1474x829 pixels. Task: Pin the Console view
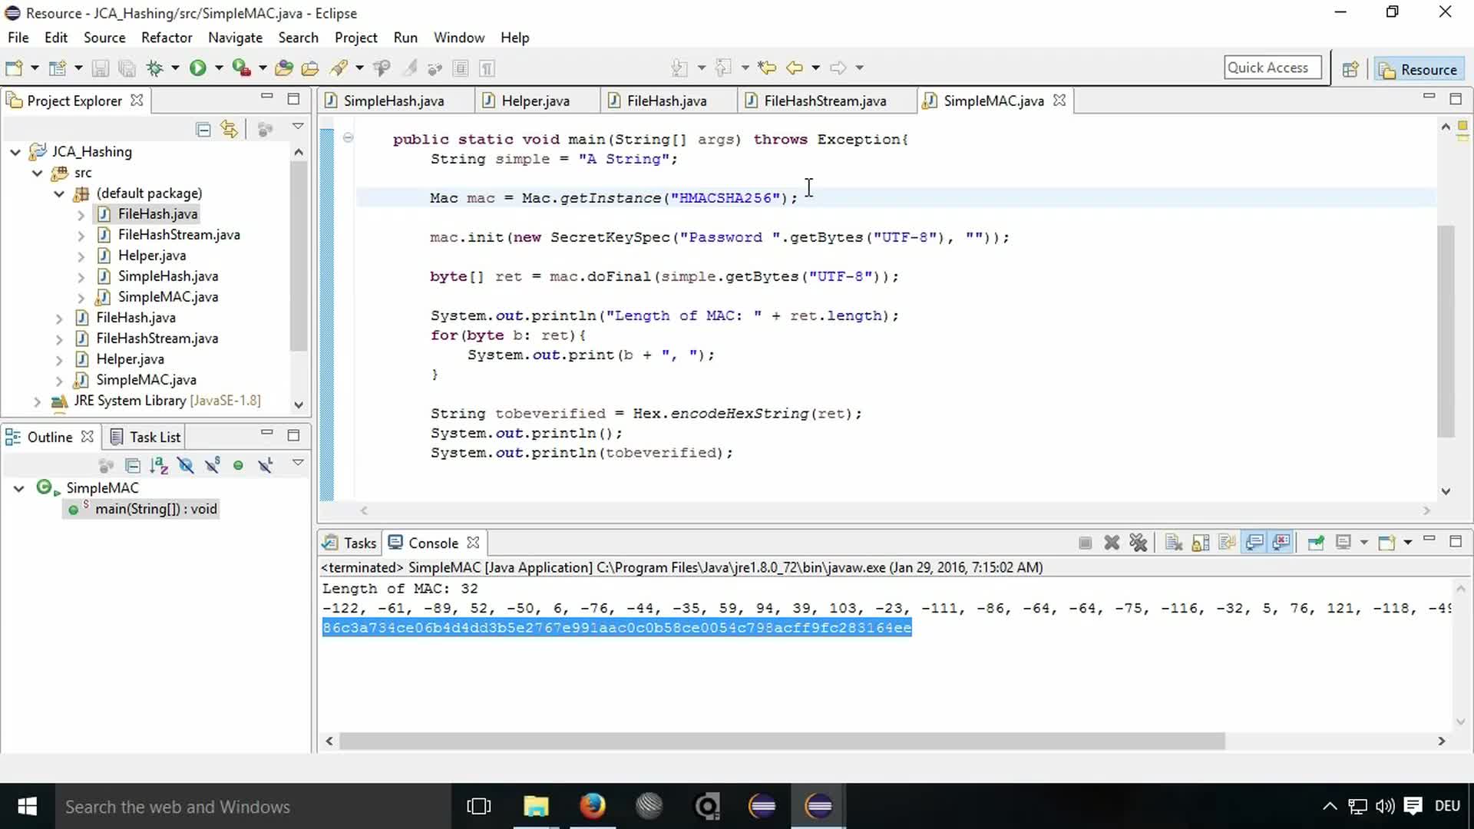(x=1316, y=542)
